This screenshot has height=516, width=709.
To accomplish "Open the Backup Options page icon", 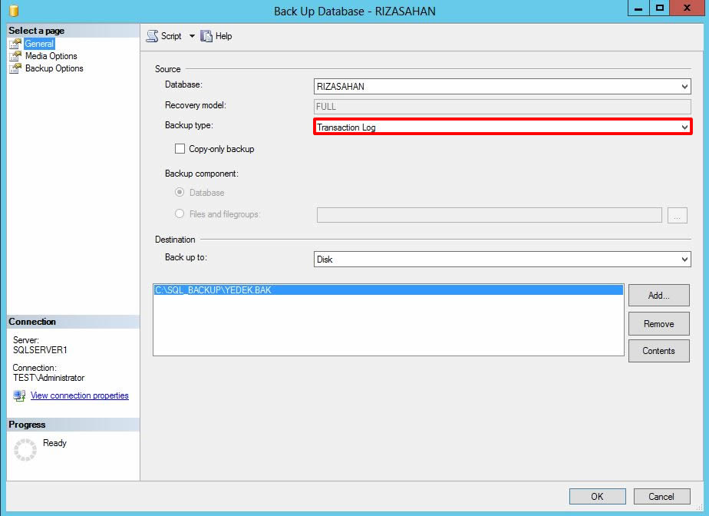I will [15, 68].
